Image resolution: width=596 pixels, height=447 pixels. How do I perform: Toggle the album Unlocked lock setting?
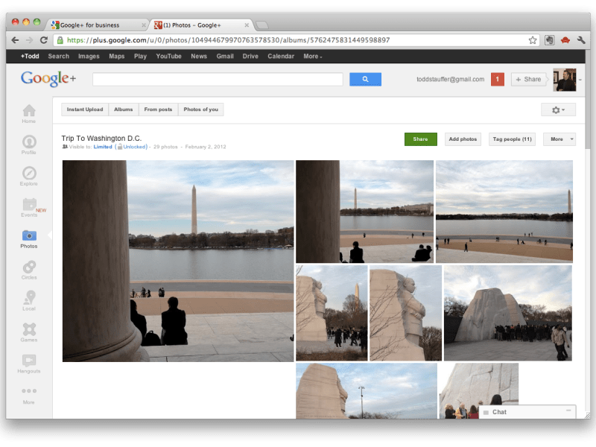click(134, 147)
